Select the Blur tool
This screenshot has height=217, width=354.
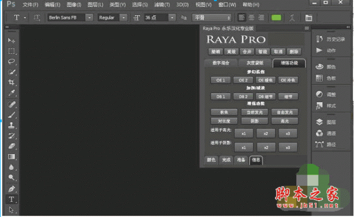(11, 167)
